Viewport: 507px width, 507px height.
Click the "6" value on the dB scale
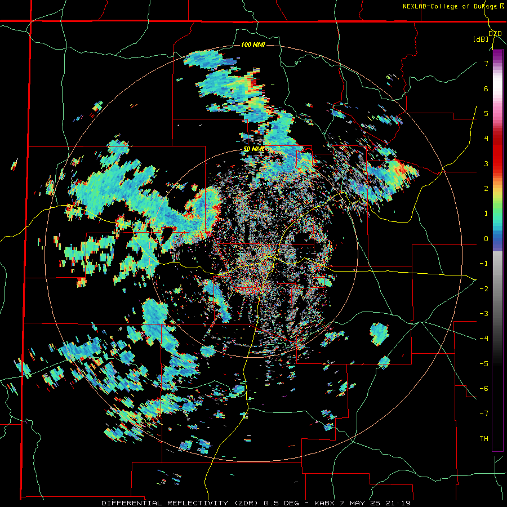pyautogui.click(x=486, y=88)
